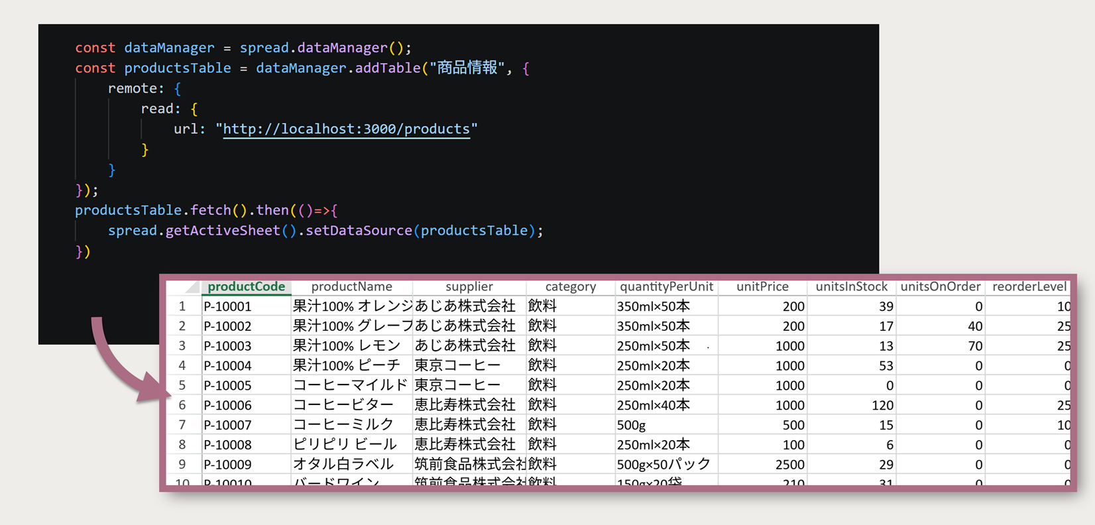The image size is (1095, 525).
Task: Click the unitsInStock value 39 cell
Action: click(851, 306)
